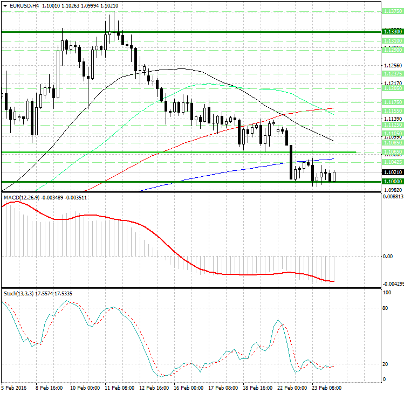Click the 10 Feb 00:00 time label
The image size is (404, 394).
pos(85,388)
